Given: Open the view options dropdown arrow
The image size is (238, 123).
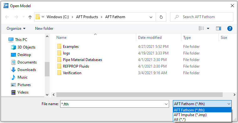Looking at the screenshot, I should (x=208, y=28).
